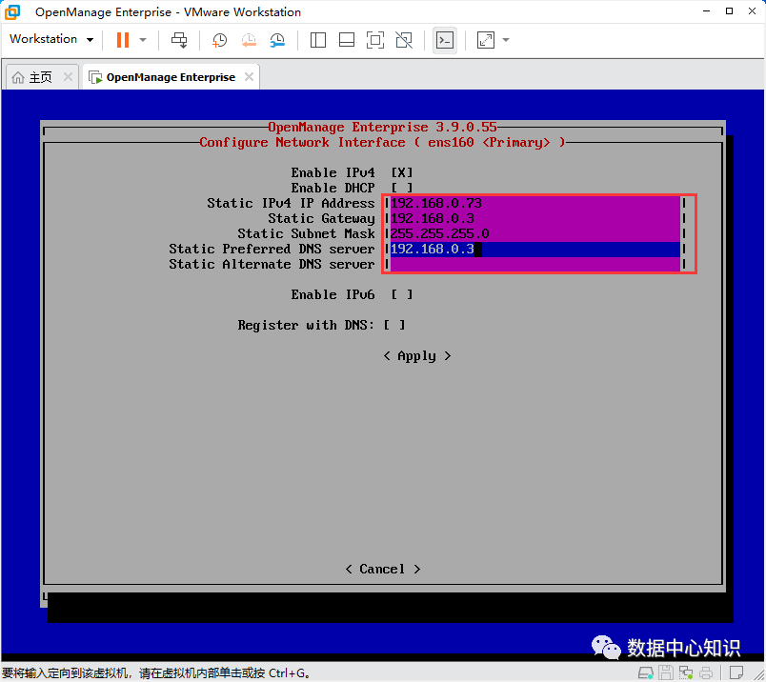Toggle the Enable IPv6 checkbox
The height and width of the screenshot is (682, 766).
point(401,294)
